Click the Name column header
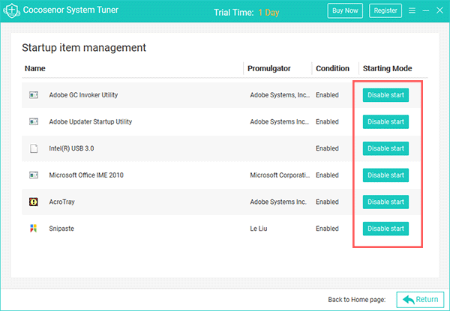The width and height of the screenshot is (450, 311). (x=34, y=68)
